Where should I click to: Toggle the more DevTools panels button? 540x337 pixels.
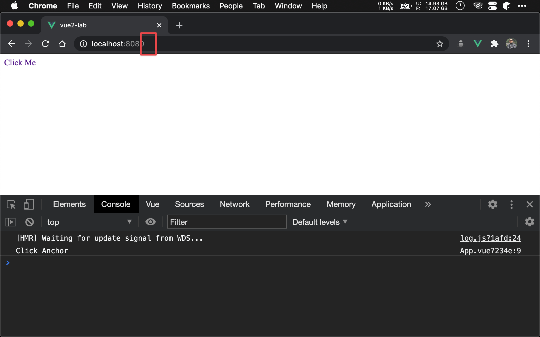coord(428,204)
